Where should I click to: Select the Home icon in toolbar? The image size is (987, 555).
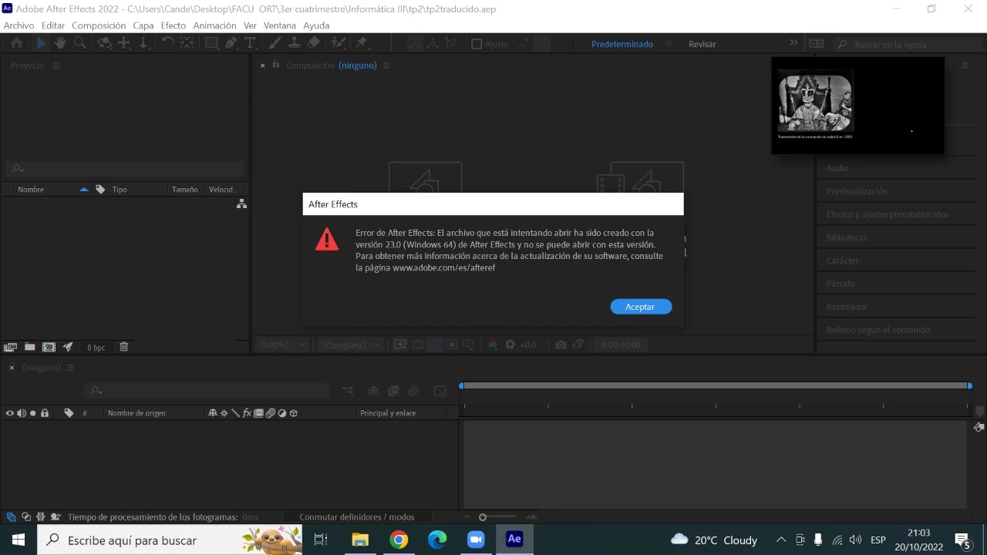[17, 43]
